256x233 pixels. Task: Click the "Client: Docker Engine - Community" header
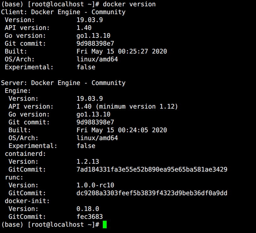click(63, 12)
